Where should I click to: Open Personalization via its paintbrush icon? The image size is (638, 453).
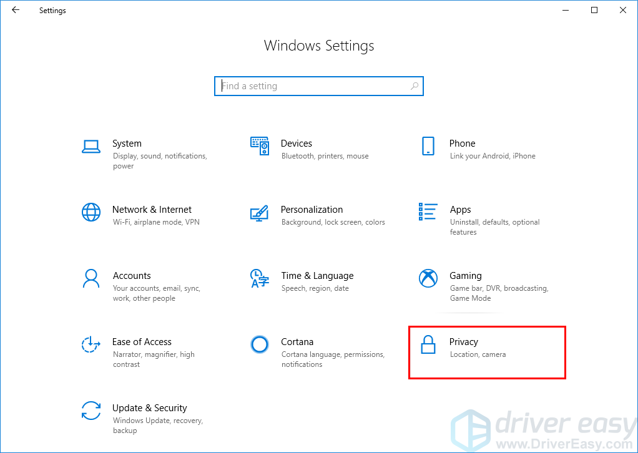259,212
